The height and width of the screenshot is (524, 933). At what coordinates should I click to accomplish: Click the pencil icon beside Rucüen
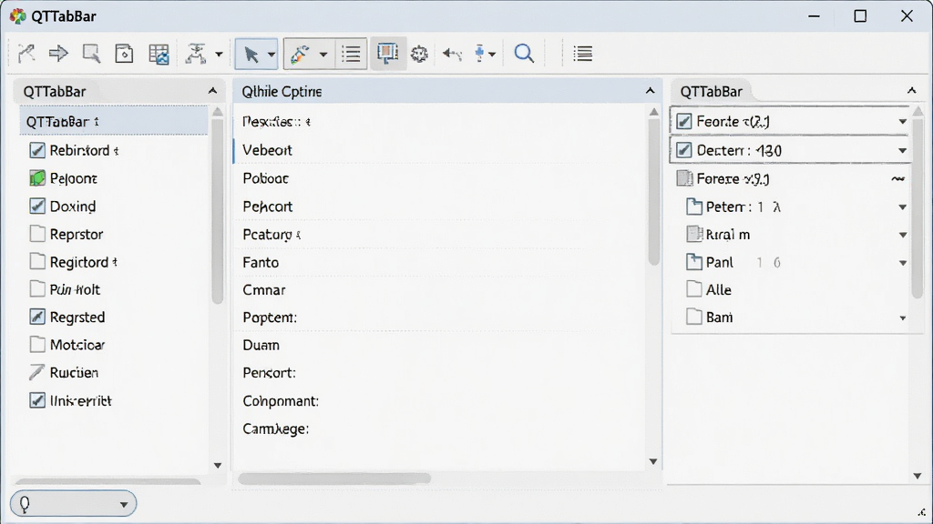pos(36,372)
